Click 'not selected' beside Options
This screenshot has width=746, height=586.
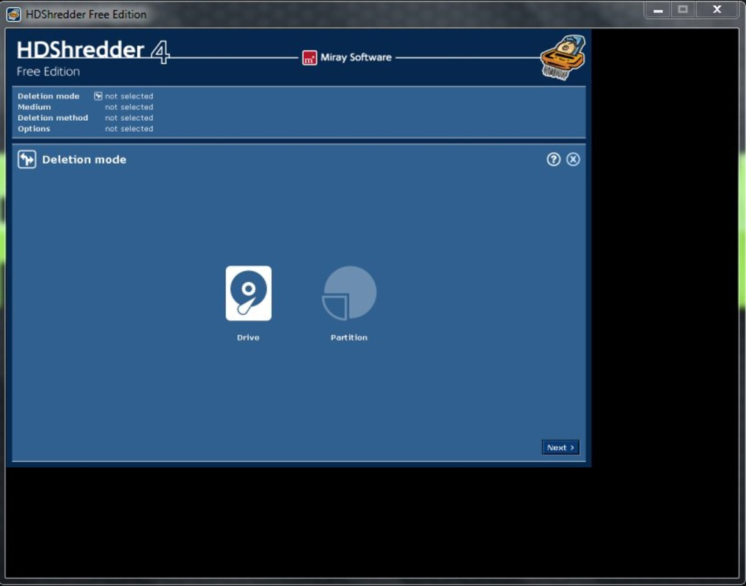(x=129, y=129)
